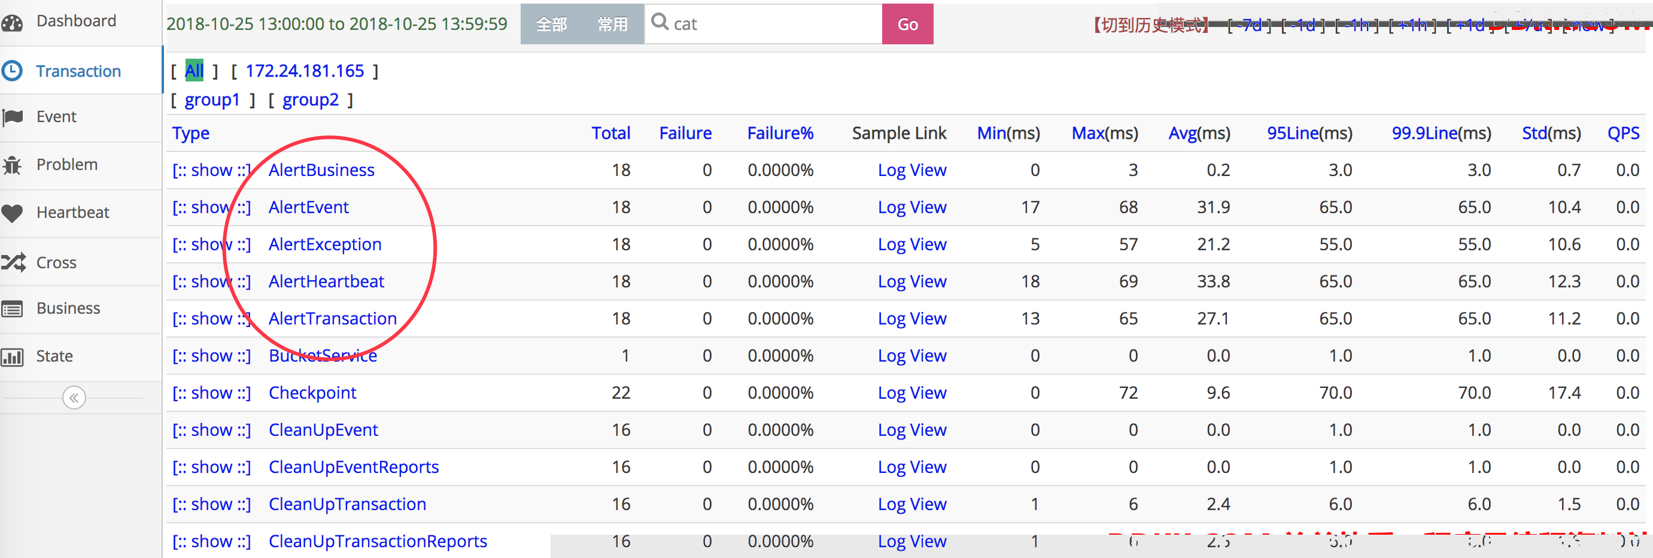
Task: Click the Heartbeat heart icon
Action: pos(12,213)
